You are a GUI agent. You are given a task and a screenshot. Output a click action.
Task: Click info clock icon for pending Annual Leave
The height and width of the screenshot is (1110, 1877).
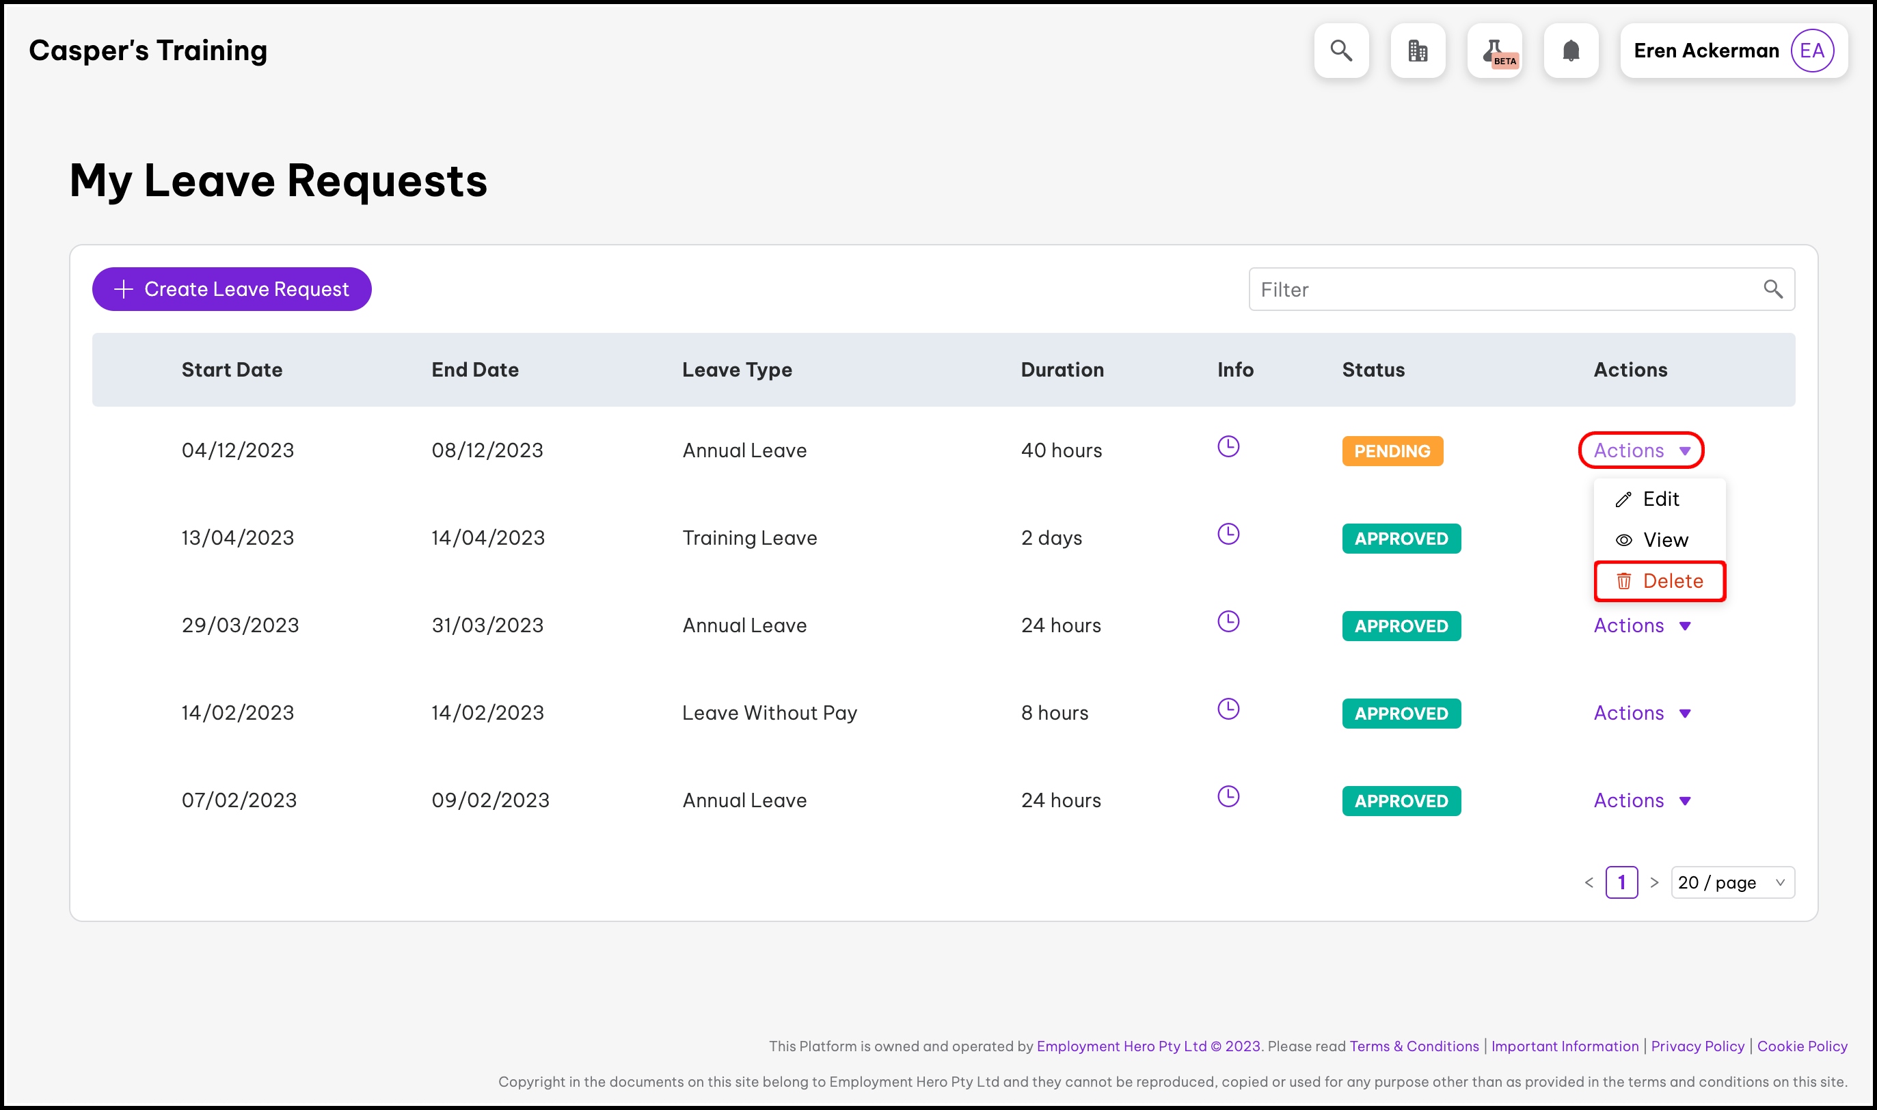click(x=1228, y=446)
